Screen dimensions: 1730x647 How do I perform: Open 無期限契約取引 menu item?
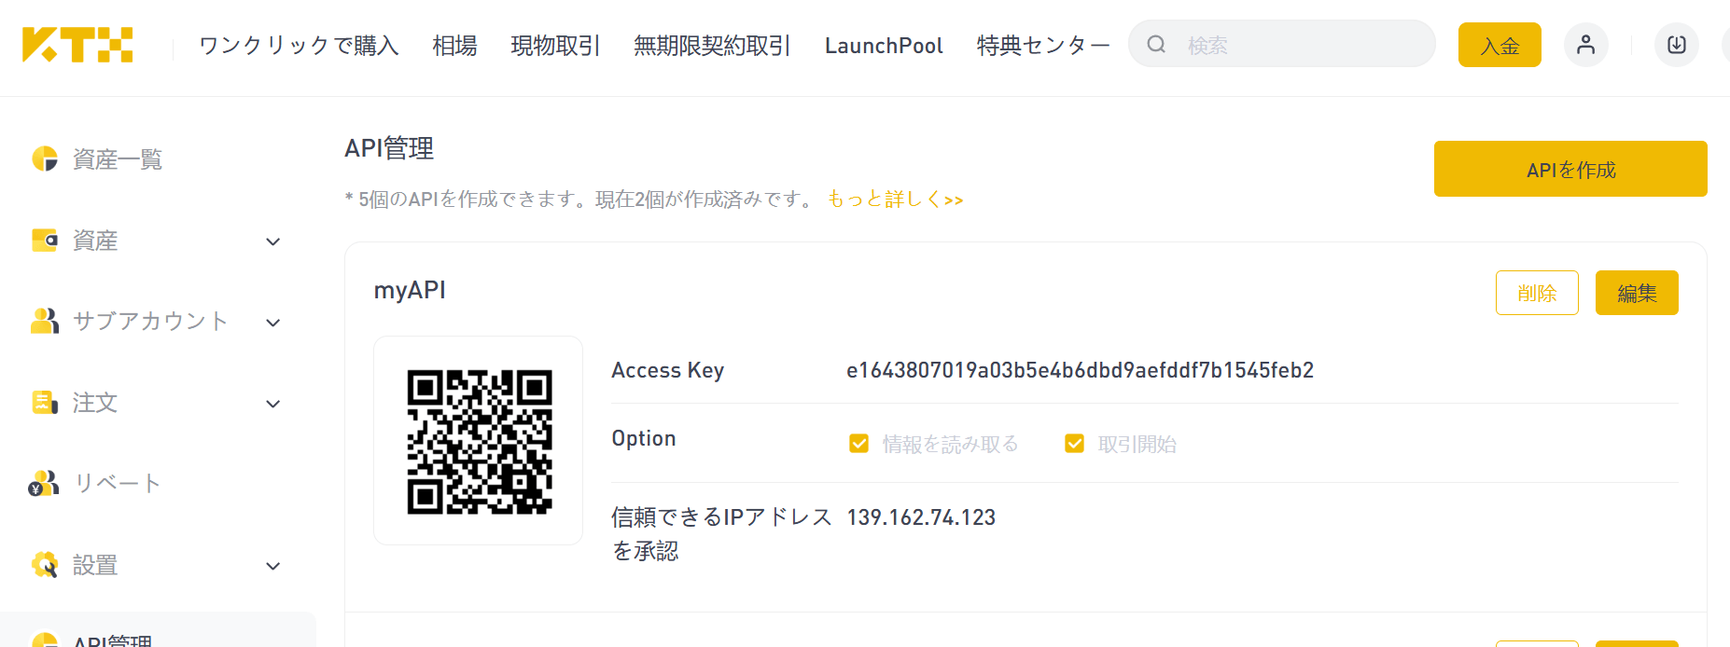coord(711,45)
